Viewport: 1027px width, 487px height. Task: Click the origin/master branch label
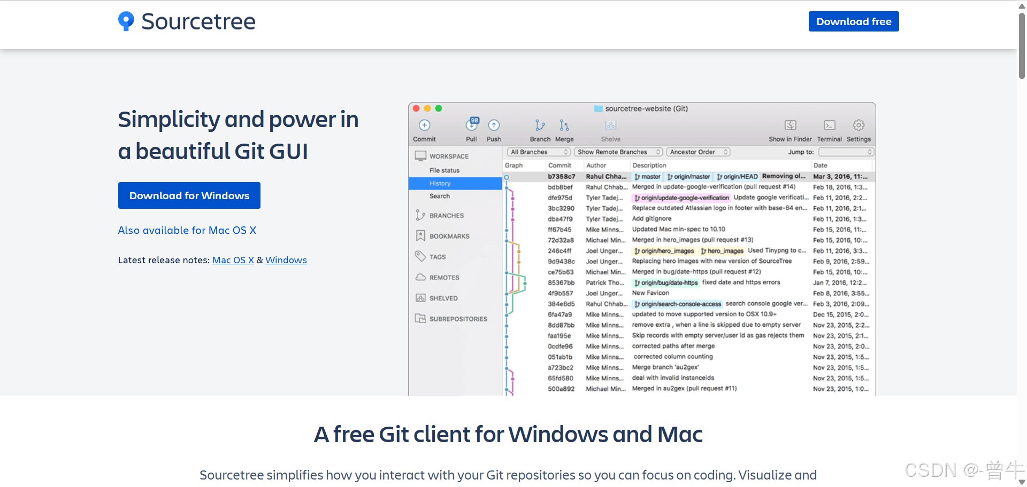(x=689, y=177)
